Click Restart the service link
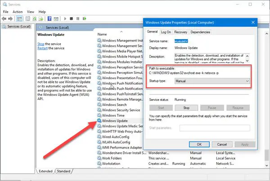This screenshot has height=181, width=270. coord(43,48)
